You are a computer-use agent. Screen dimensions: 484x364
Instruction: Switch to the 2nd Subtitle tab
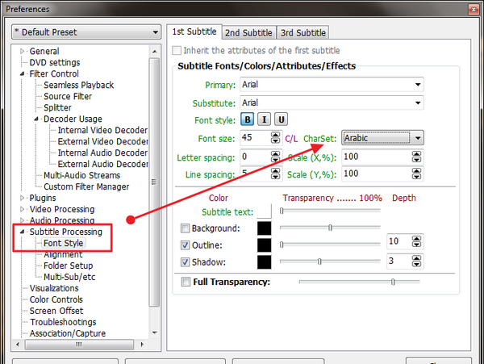point(248,33)
